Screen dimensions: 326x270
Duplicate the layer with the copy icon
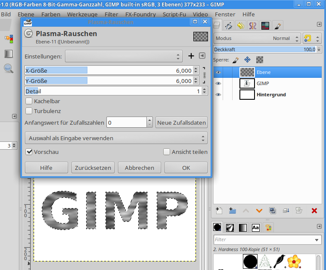coord(272,211)
